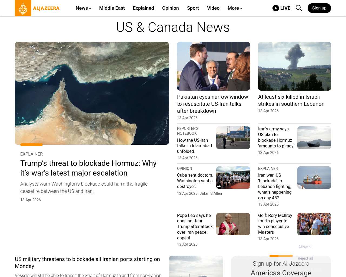Select Sport in the navigation bar
Viewport: 346px width, 277px height.
pyautogui.click(x=193, y=8)
